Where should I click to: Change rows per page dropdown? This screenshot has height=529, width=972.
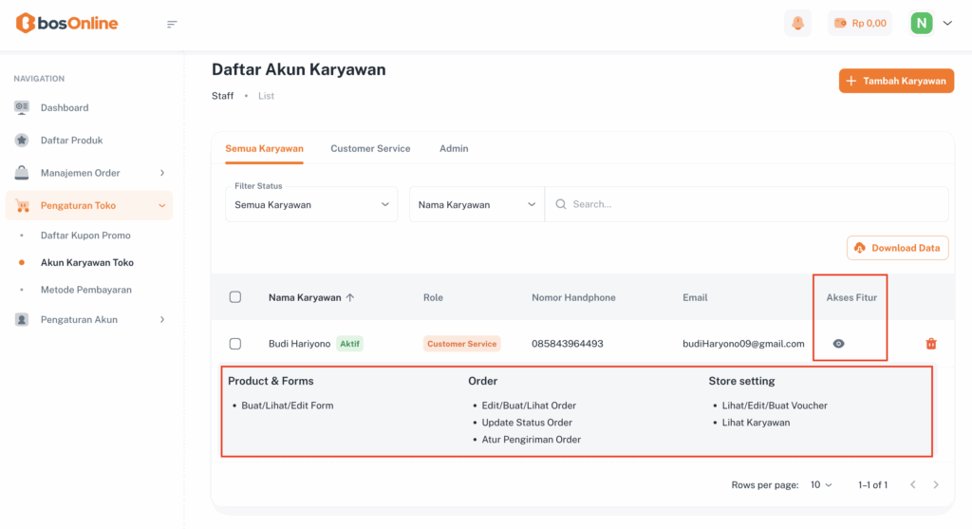(821, 484)
